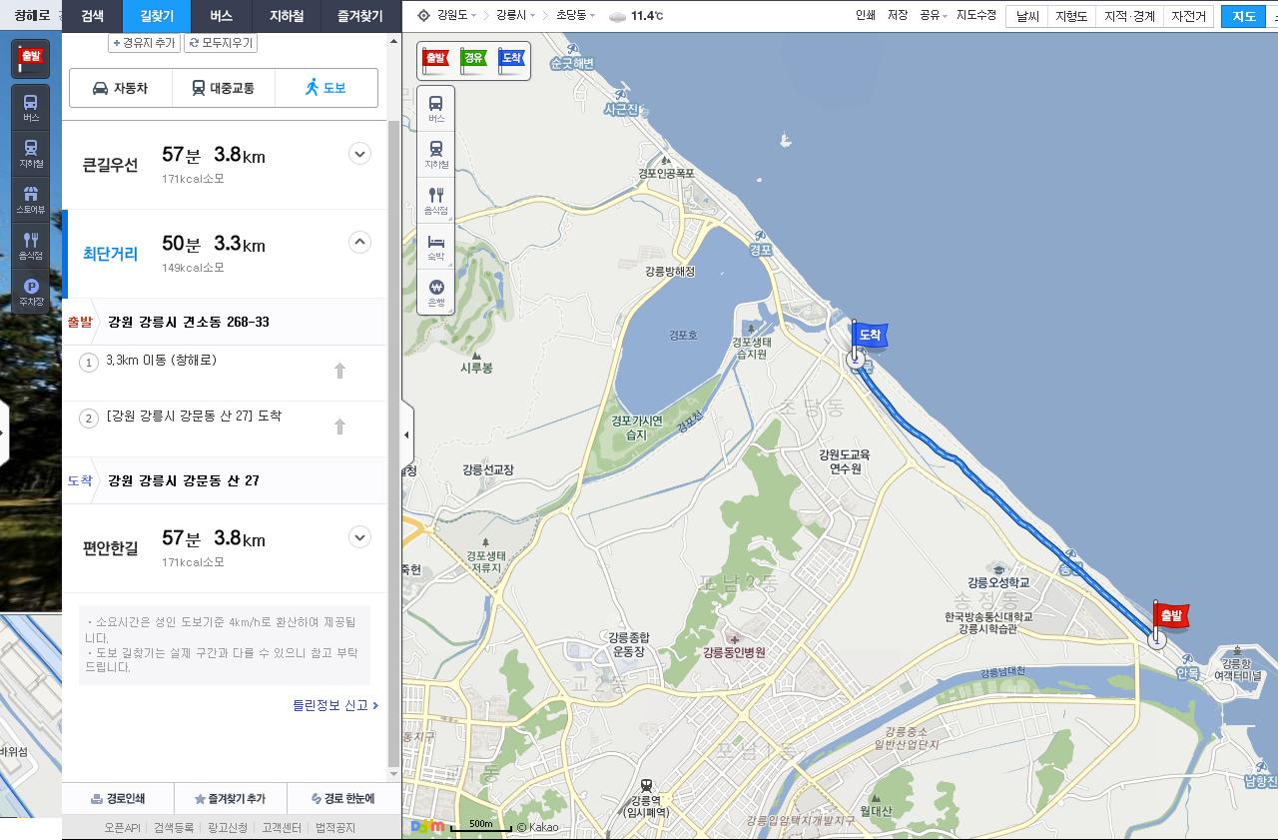1278x840 pixels.
Task: Expand the 큰길우선 route details
Action: 359,154
